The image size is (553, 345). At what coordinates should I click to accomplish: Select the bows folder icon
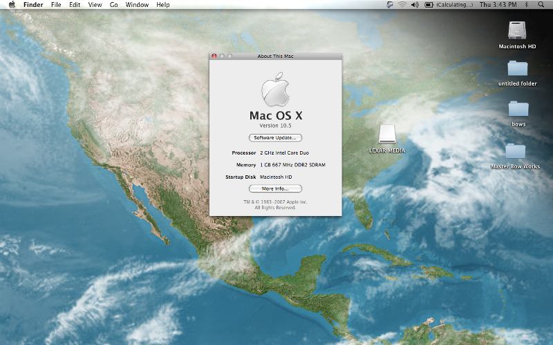coord(518,109)
